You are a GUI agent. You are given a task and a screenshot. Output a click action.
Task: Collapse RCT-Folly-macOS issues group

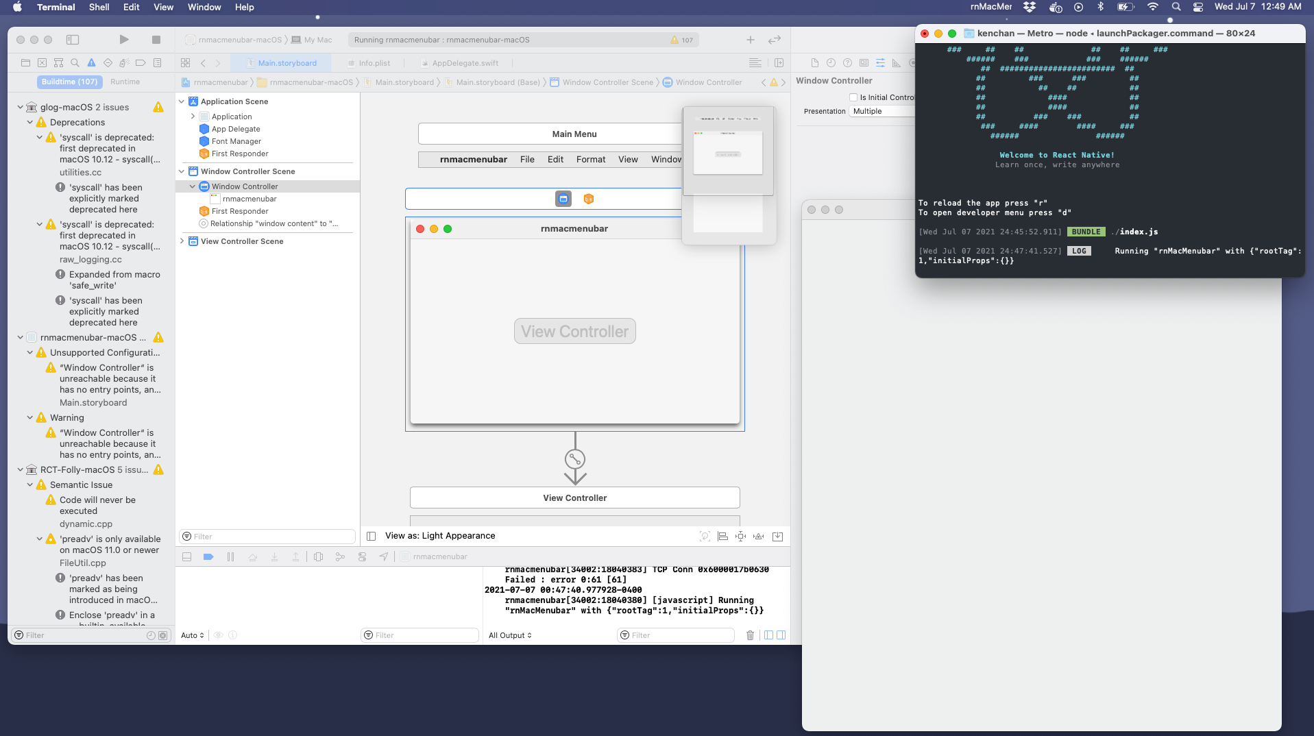20,470
